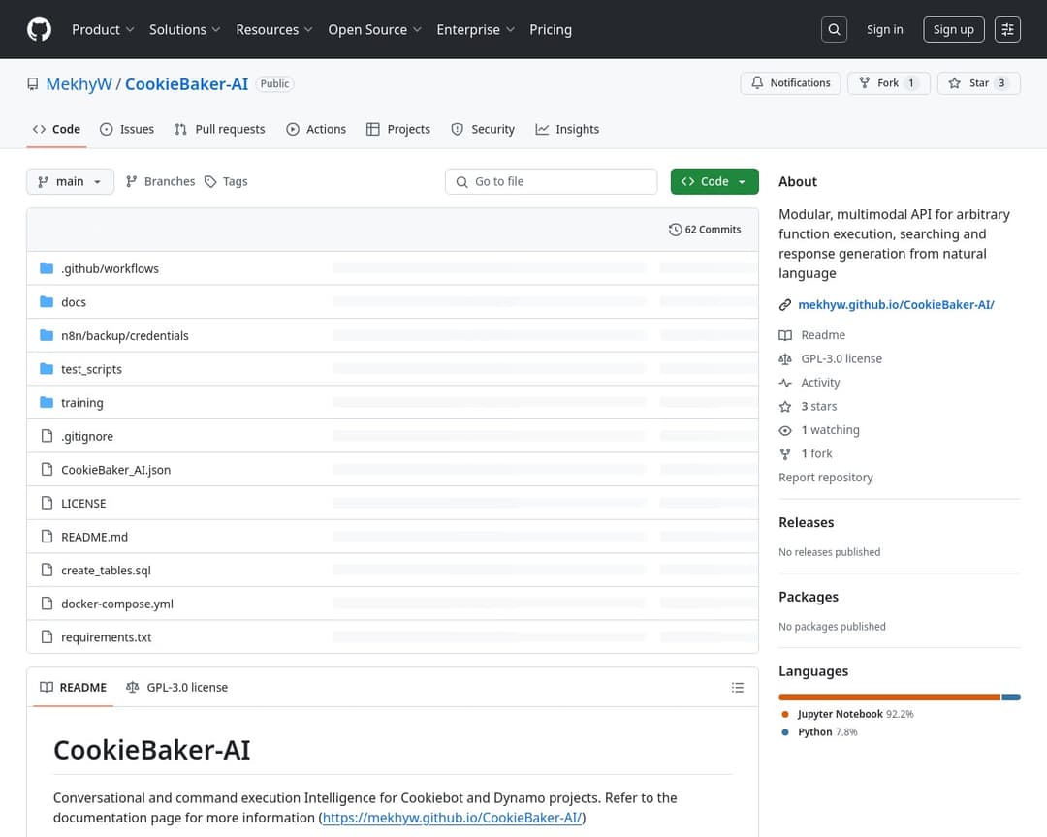Click the pulse icon beside Activity
This screenshot has height=837, width=1047.
pyautogui.click(x=785, y=383)
